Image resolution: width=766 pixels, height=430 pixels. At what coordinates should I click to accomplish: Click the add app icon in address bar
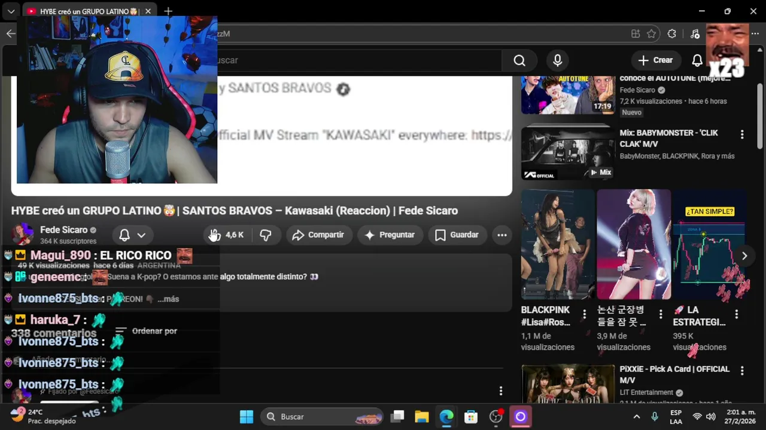point(636,34)
